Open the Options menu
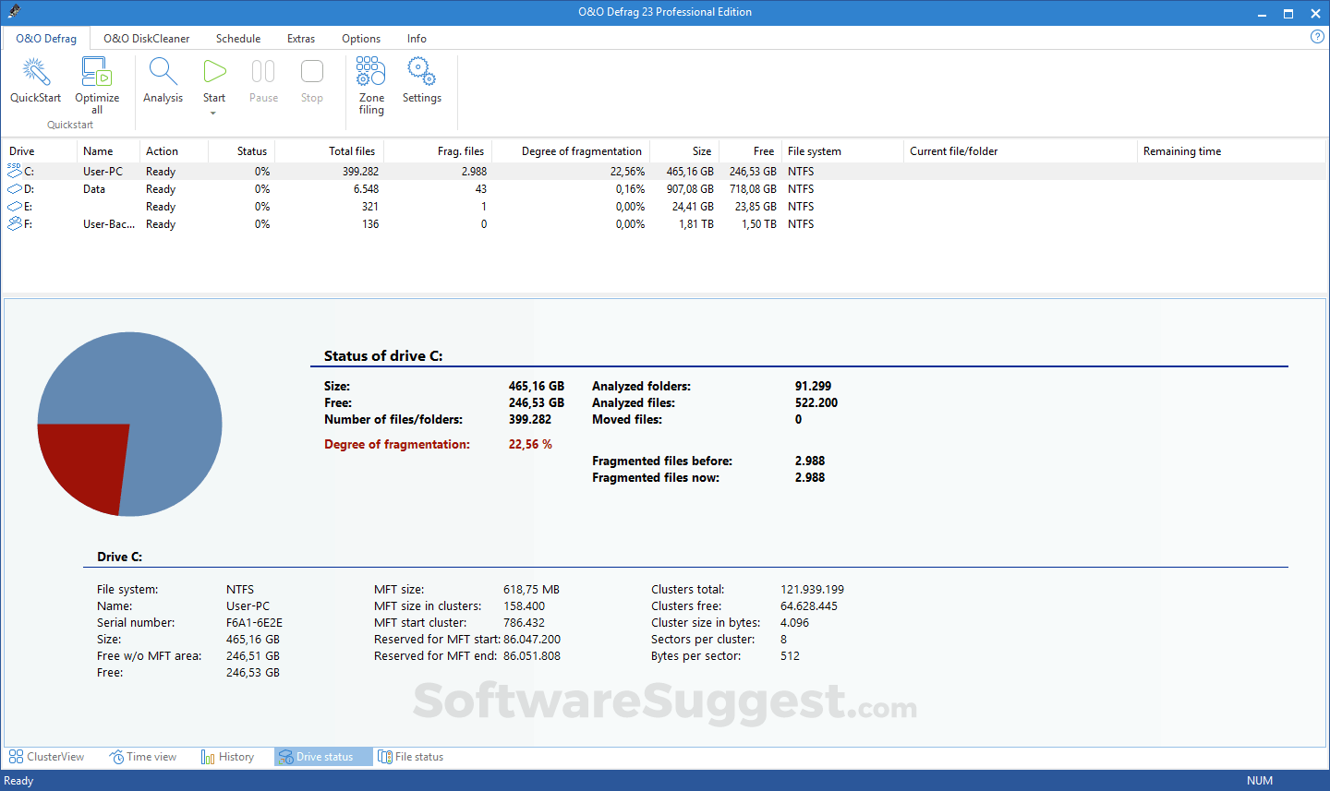Screen dimensions: 1330x791 point(360,38)
